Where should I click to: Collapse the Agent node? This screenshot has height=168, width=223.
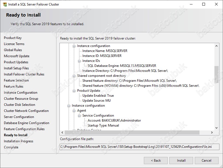[x=74, y=111]
